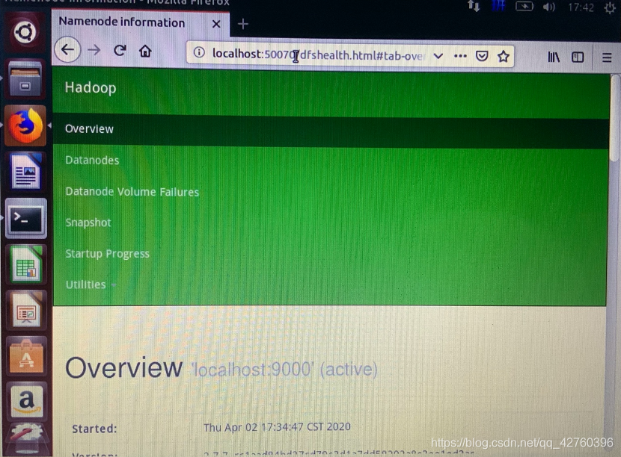Viewport: 621px width, 457px height.
Task: Open the Firefox hamburger menu
Action: [x=607, y=58]
